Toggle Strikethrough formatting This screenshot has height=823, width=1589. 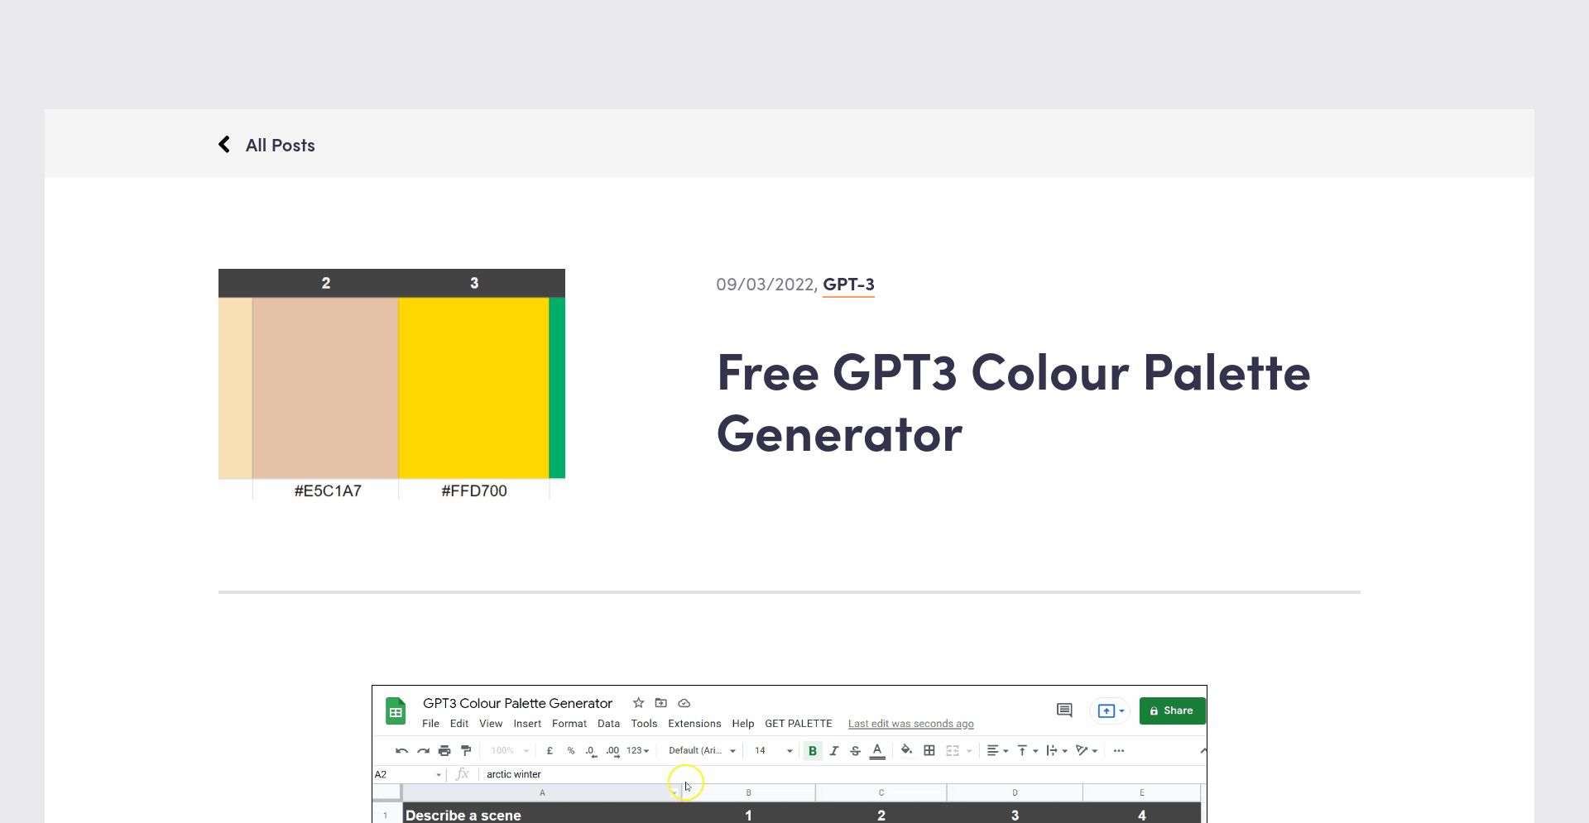point(856,751)
